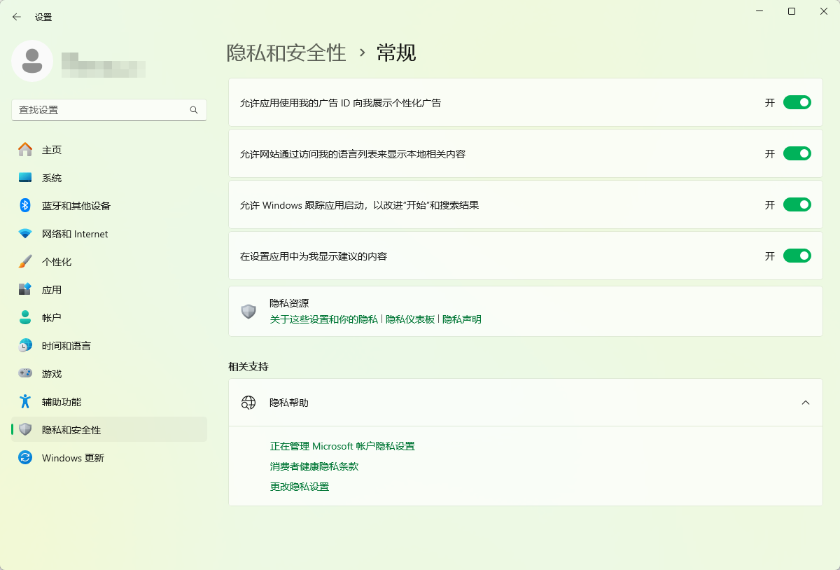Click 允许应用使用我的广告 ID setting text
The height and width of the screenshot is (570, 840).
coord(340,103)
